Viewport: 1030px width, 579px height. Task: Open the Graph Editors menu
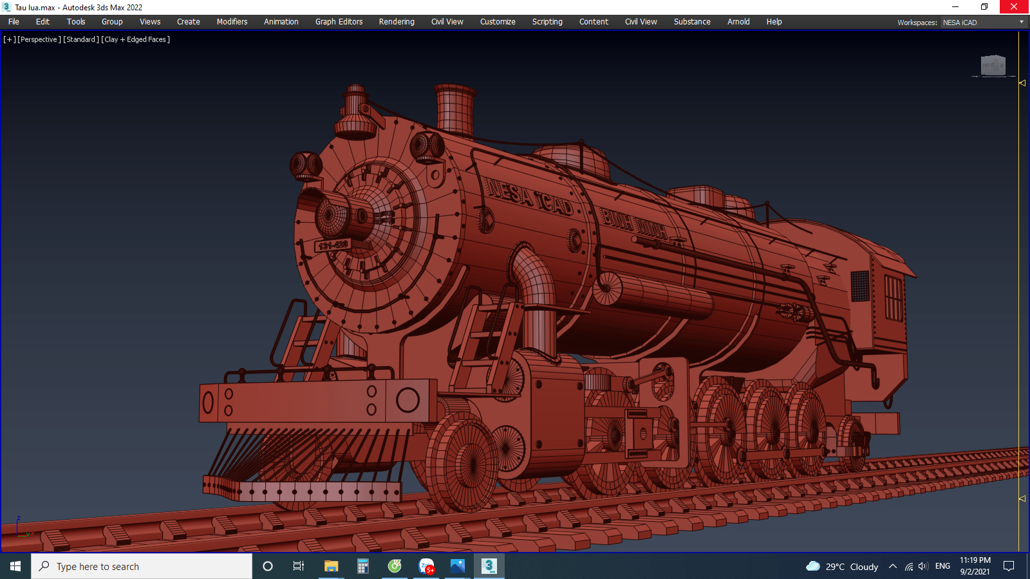[x=339, y=22]
